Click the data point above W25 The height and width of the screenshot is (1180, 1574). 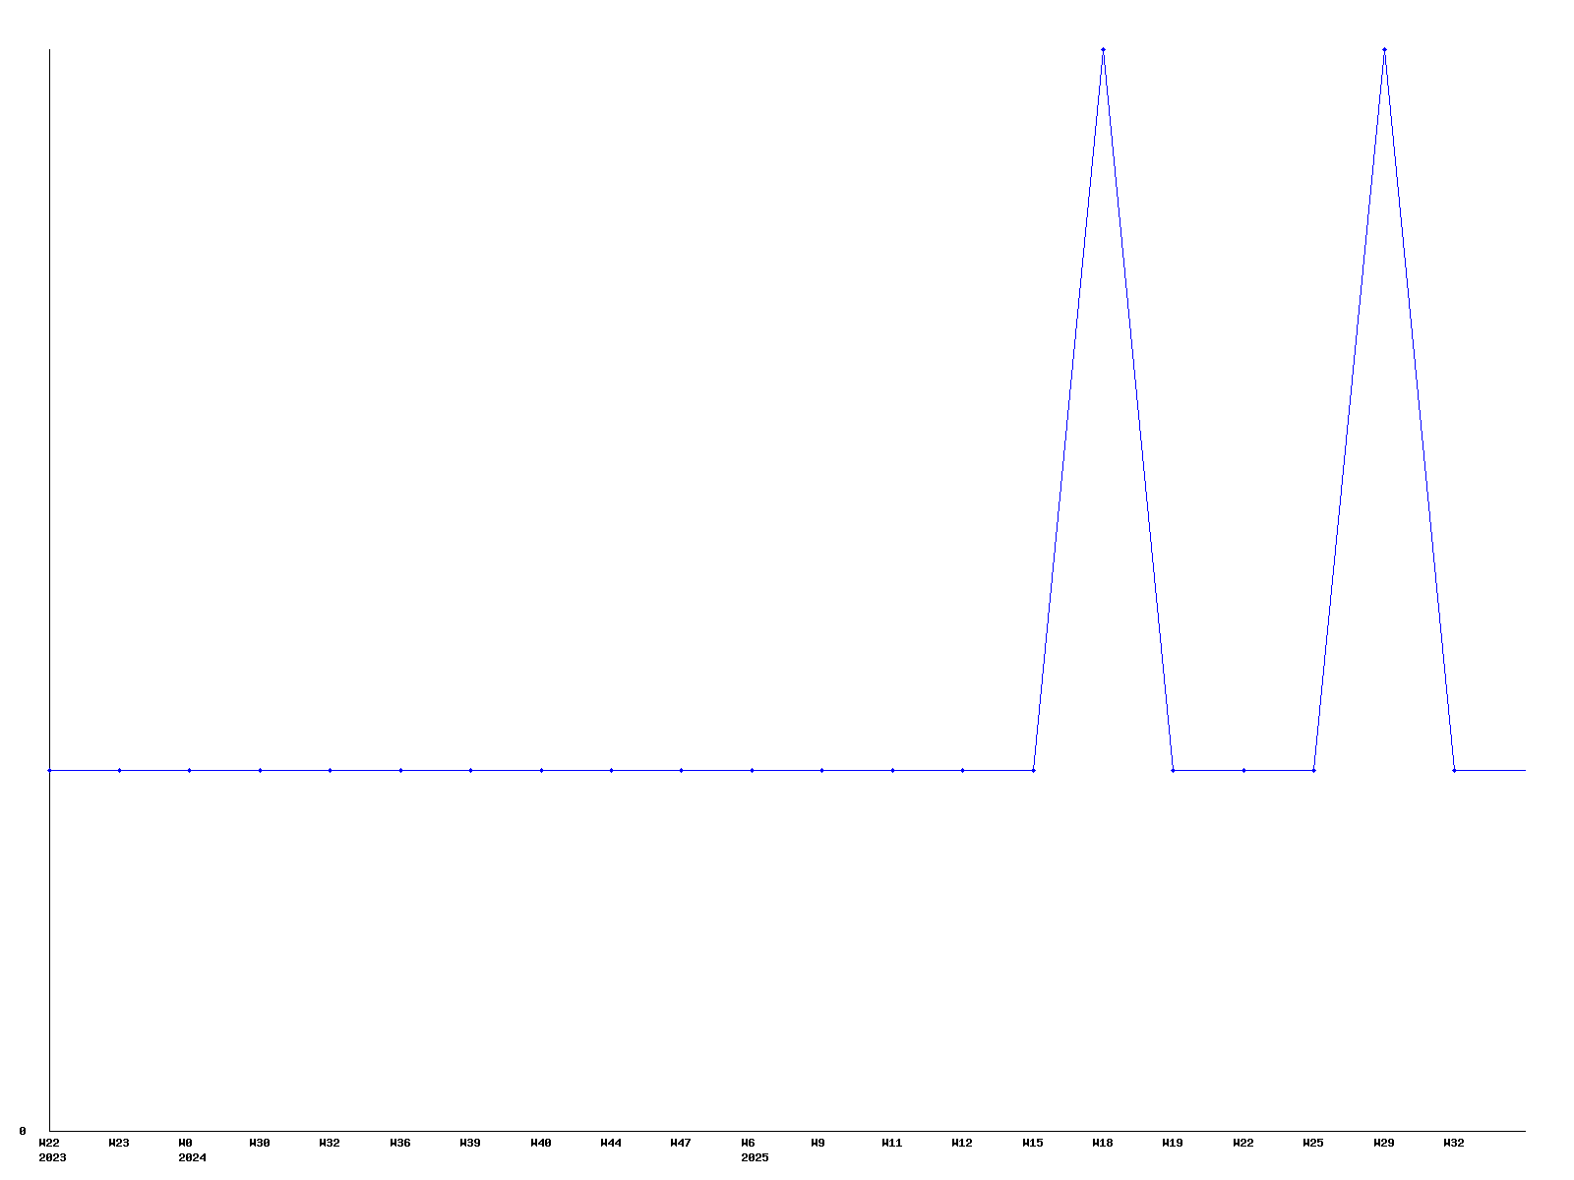click(1313, 770)
